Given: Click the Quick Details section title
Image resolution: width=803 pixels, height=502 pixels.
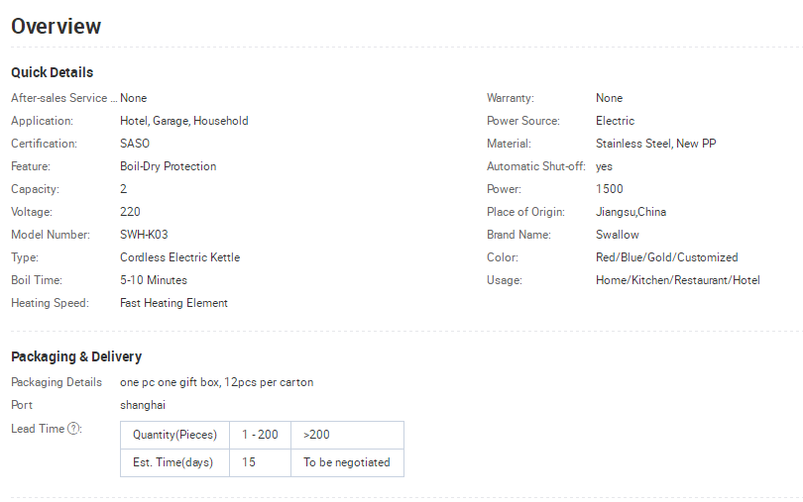Looking at the screenshot, I should point(53,72).
